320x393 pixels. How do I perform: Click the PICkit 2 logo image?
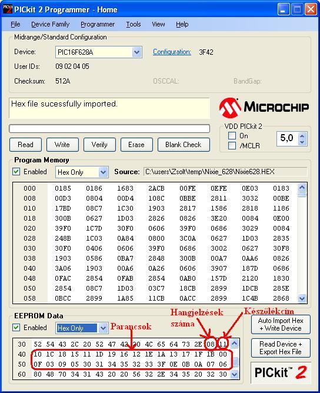coord(281,372)
